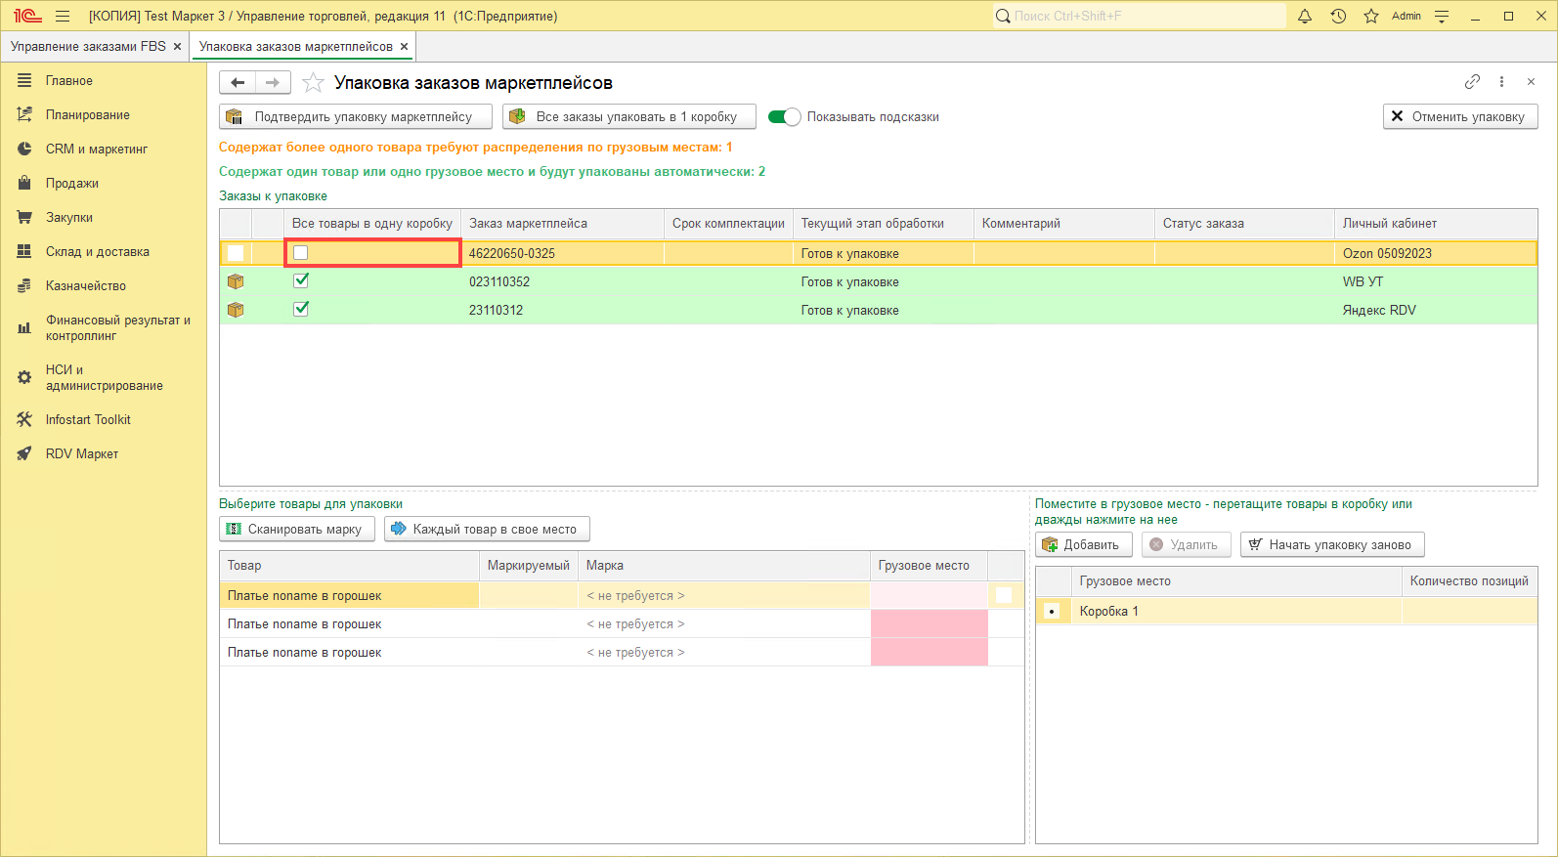Click the pink Грузовое место cell in second row

(x=929, y=624)
